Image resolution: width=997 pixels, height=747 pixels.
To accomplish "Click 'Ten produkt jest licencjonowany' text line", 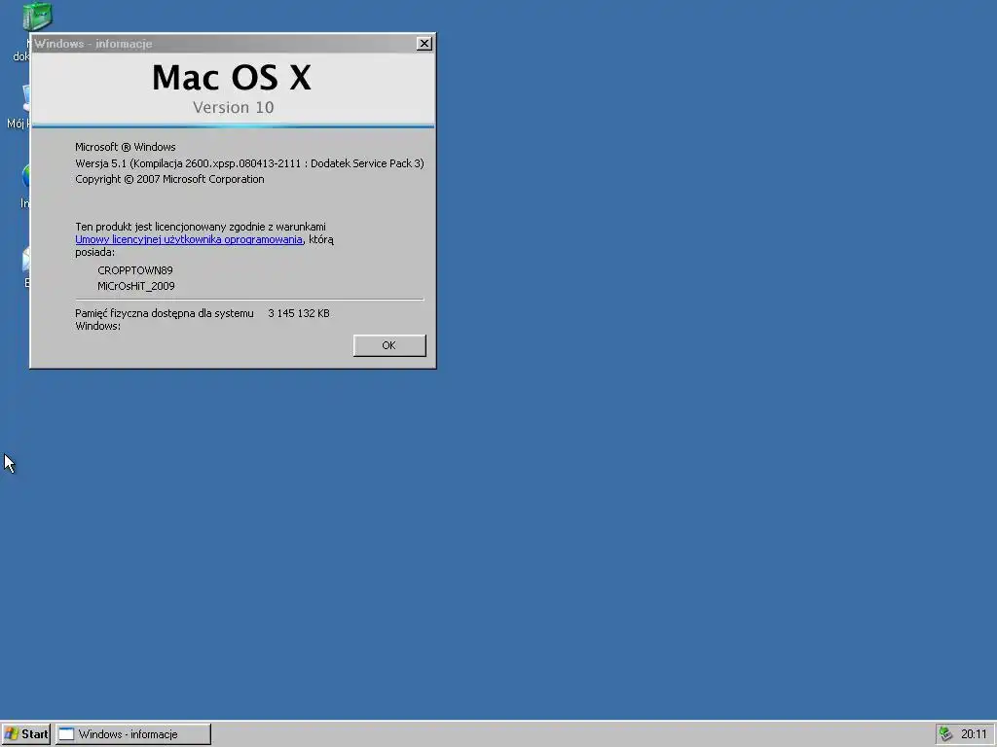I will coord(201,227).
